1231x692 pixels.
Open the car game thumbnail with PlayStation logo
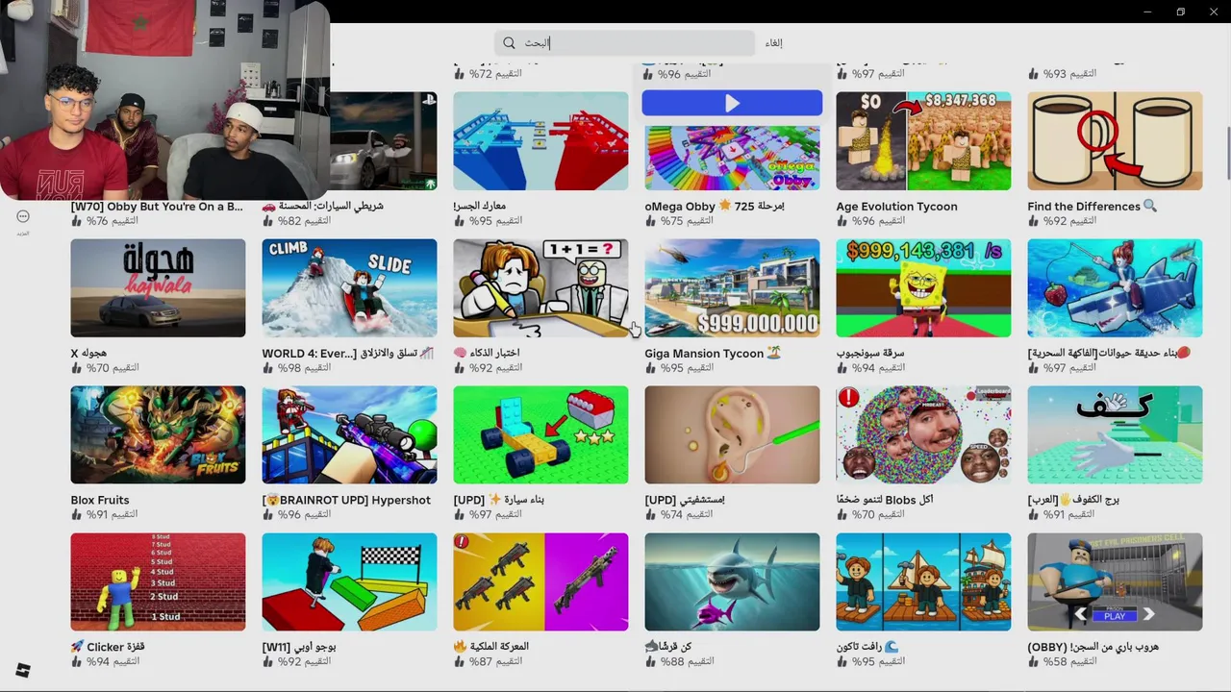click(383, 141)
